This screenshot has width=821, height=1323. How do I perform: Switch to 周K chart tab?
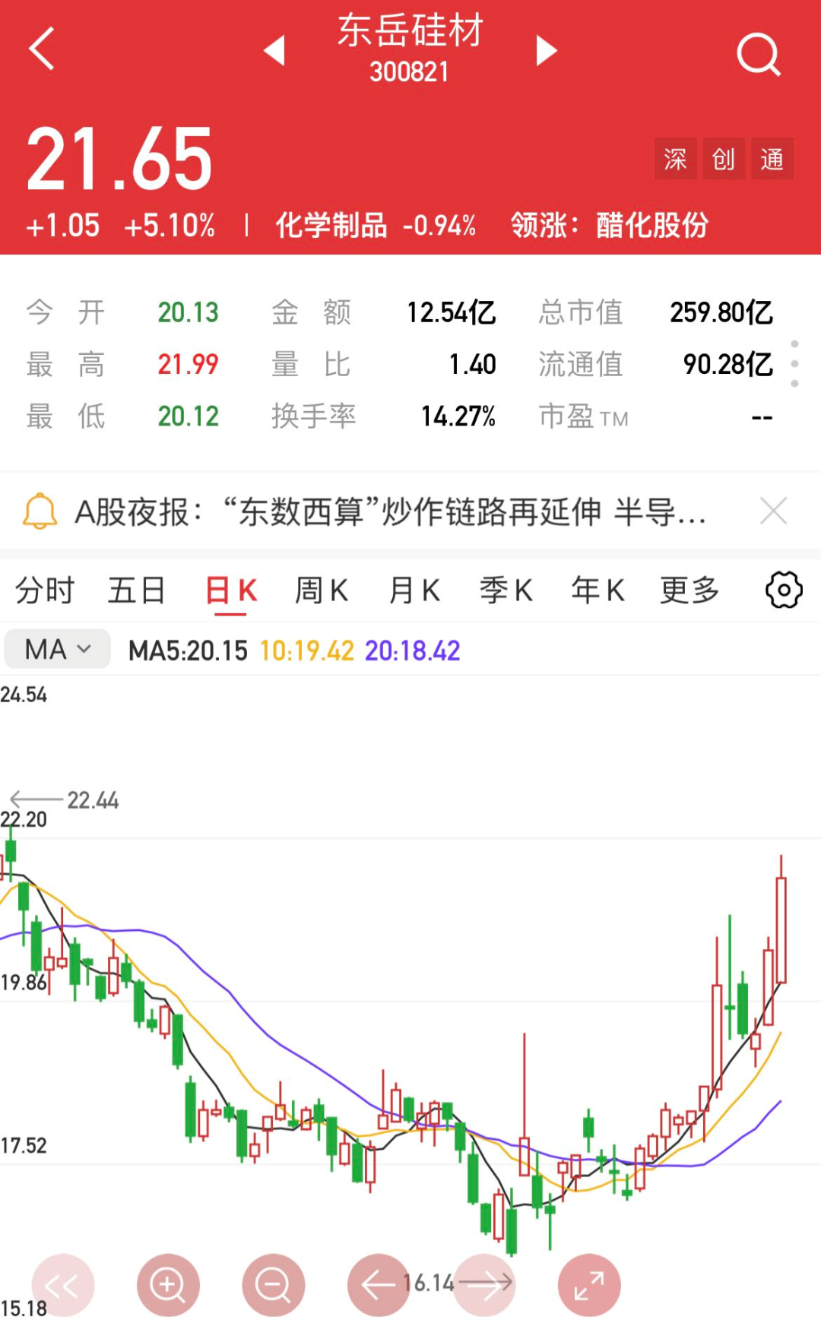[x=322, y=590]
